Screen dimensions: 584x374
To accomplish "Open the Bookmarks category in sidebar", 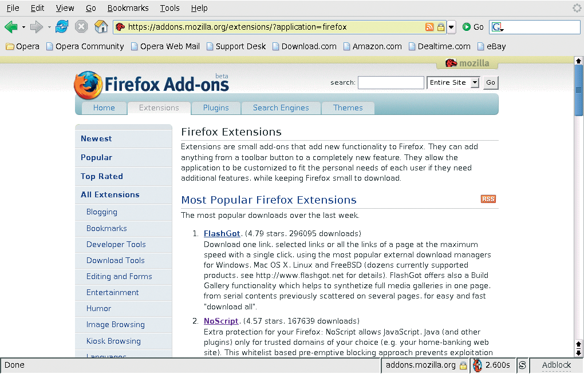I will pyautogui.click(x=123, y=229).
